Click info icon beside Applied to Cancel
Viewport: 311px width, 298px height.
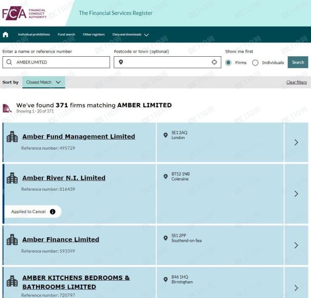53,212
